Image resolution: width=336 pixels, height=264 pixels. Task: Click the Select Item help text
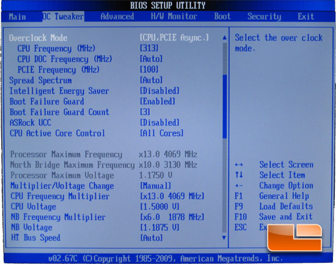pos(282,175)
